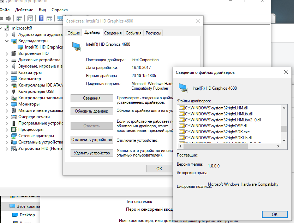Viewport: 294px width, 223px height.
Task: Expand the Аудиовходы и аудиовыходы category chevron
Action: 7,34
